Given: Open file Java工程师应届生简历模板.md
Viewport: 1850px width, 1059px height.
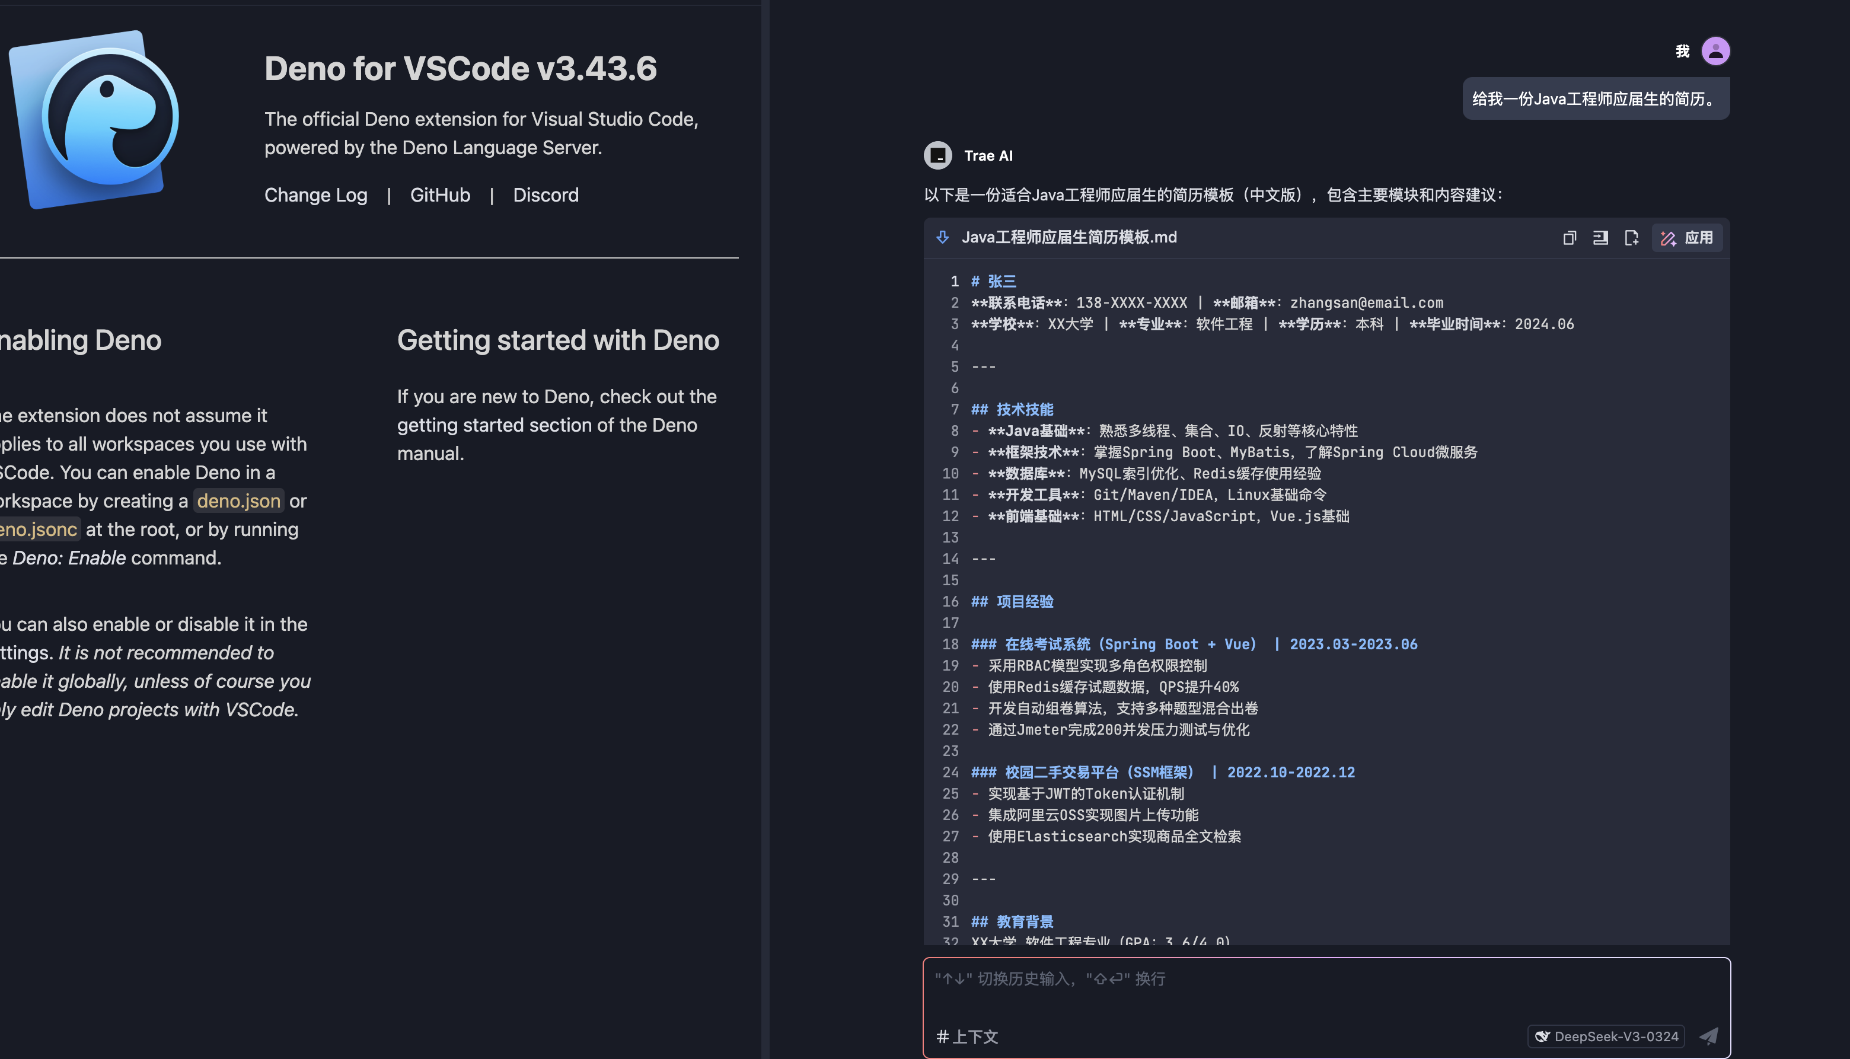Looking at the screenshot, I should tap(1068, 237).
